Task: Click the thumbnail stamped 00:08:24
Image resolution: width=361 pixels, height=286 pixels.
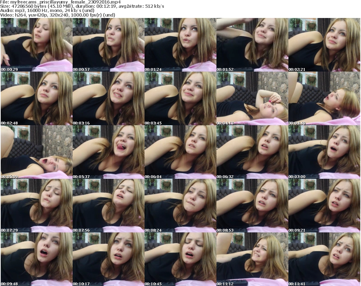Action: point(180,206)
